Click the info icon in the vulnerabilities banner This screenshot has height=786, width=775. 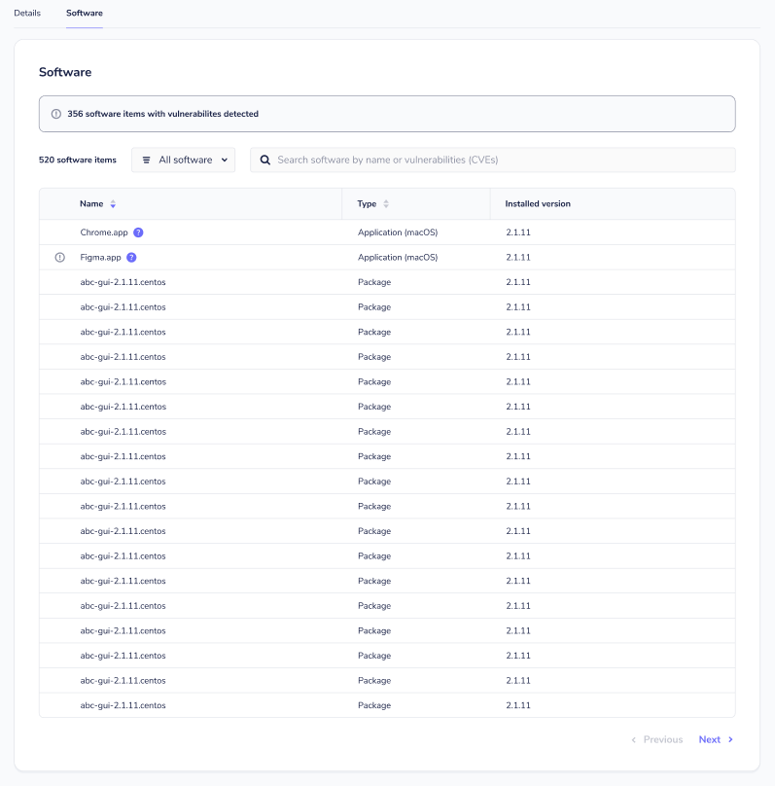(55, 114)
